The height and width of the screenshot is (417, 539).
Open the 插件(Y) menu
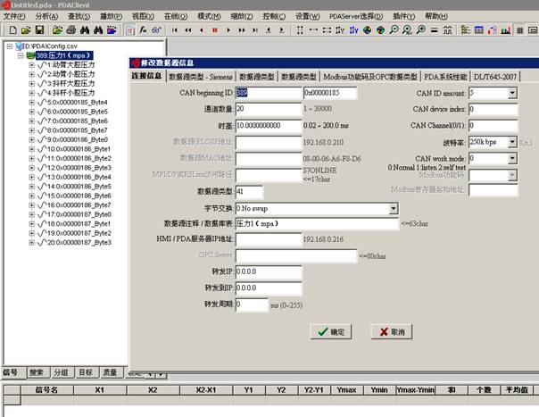click(404, 16)
